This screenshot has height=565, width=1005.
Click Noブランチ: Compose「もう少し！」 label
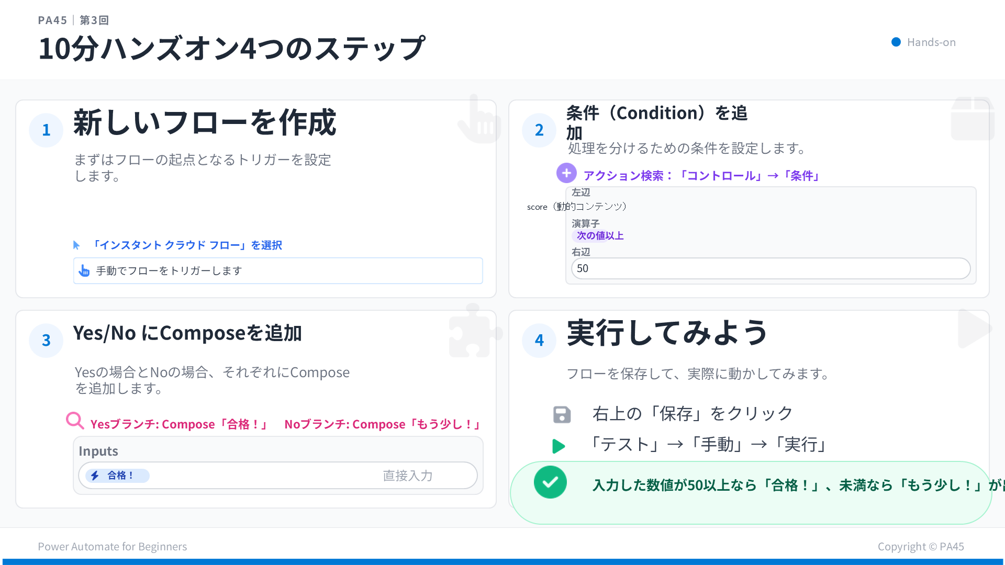click(383, 424)
